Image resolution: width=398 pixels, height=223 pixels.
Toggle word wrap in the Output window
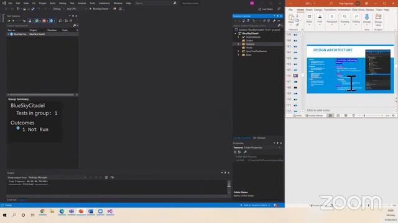pyautogui.click(x=112, y=177)
